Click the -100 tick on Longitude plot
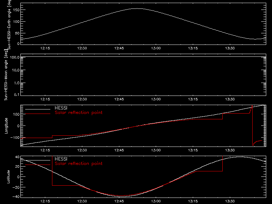Viewport: 272px width, 204px height. pyautogui.click(x=15, y=138)
